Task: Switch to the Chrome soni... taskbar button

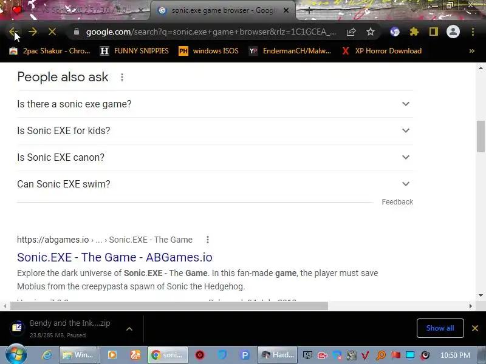Action: click(x=168, y=355)
